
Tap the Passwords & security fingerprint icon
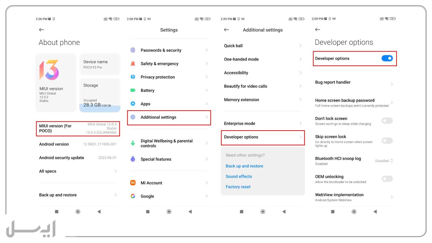pyautogui.click(x=133, y=50)
